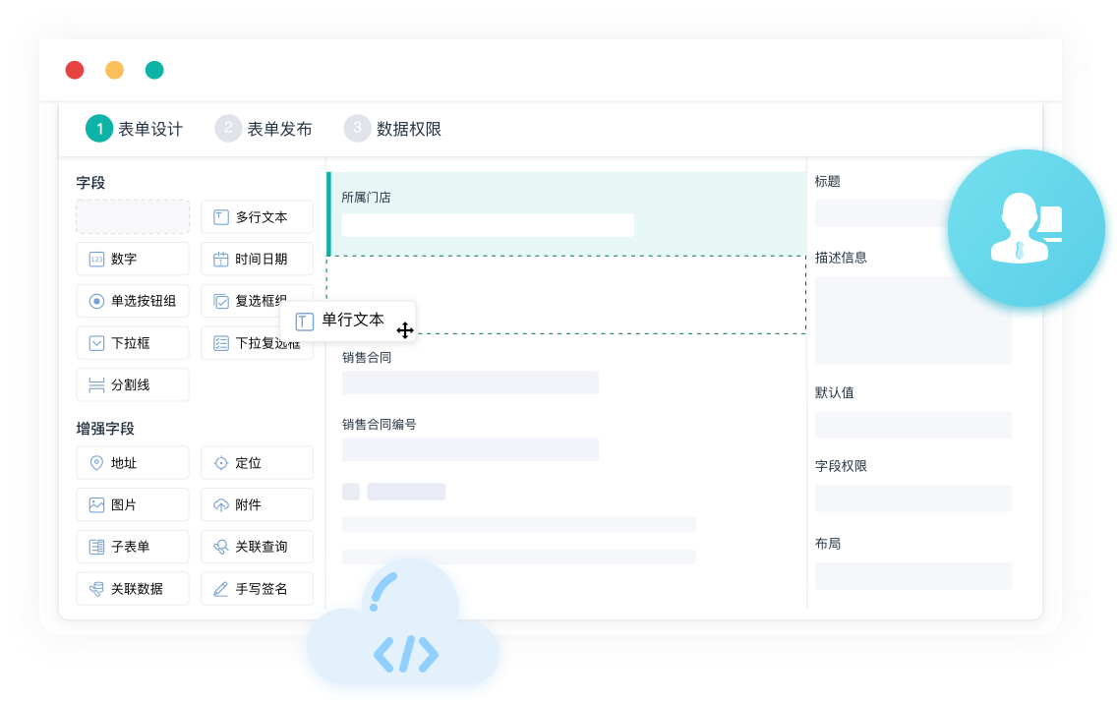
Task: Add the 复选框组 checkbox field
Action: 246,301
